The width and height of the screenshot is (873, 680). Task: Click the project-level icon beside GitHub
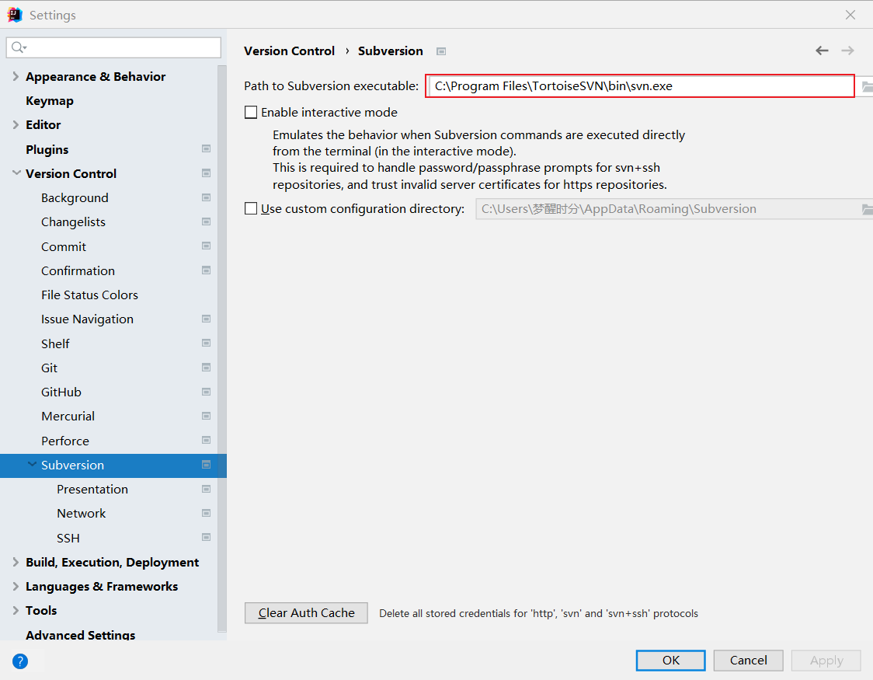(x=206, y=392)
